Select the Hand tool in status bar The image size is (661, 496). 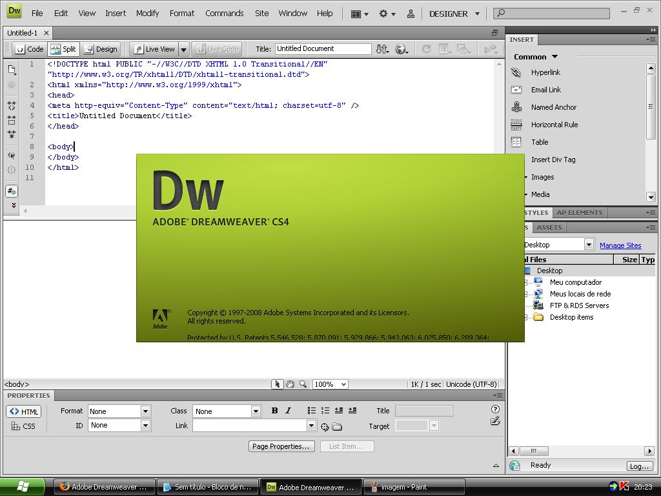tap(290, 384)
